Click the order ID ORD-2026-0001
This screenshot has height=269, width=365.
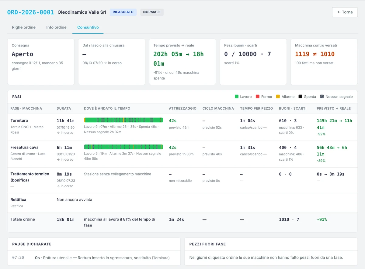point(30,12)
